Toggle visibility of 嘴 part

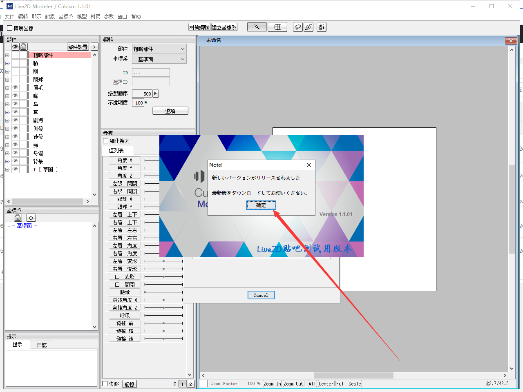(15, 96)
